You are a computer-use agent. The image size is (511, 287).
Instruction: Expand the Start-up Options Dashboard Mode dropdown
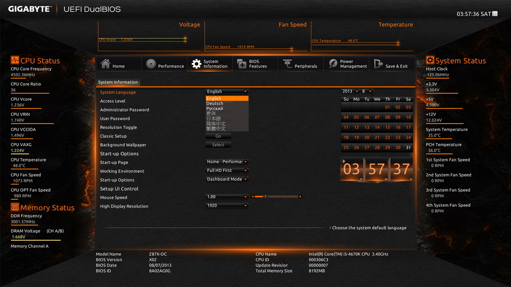click(227, 179)
